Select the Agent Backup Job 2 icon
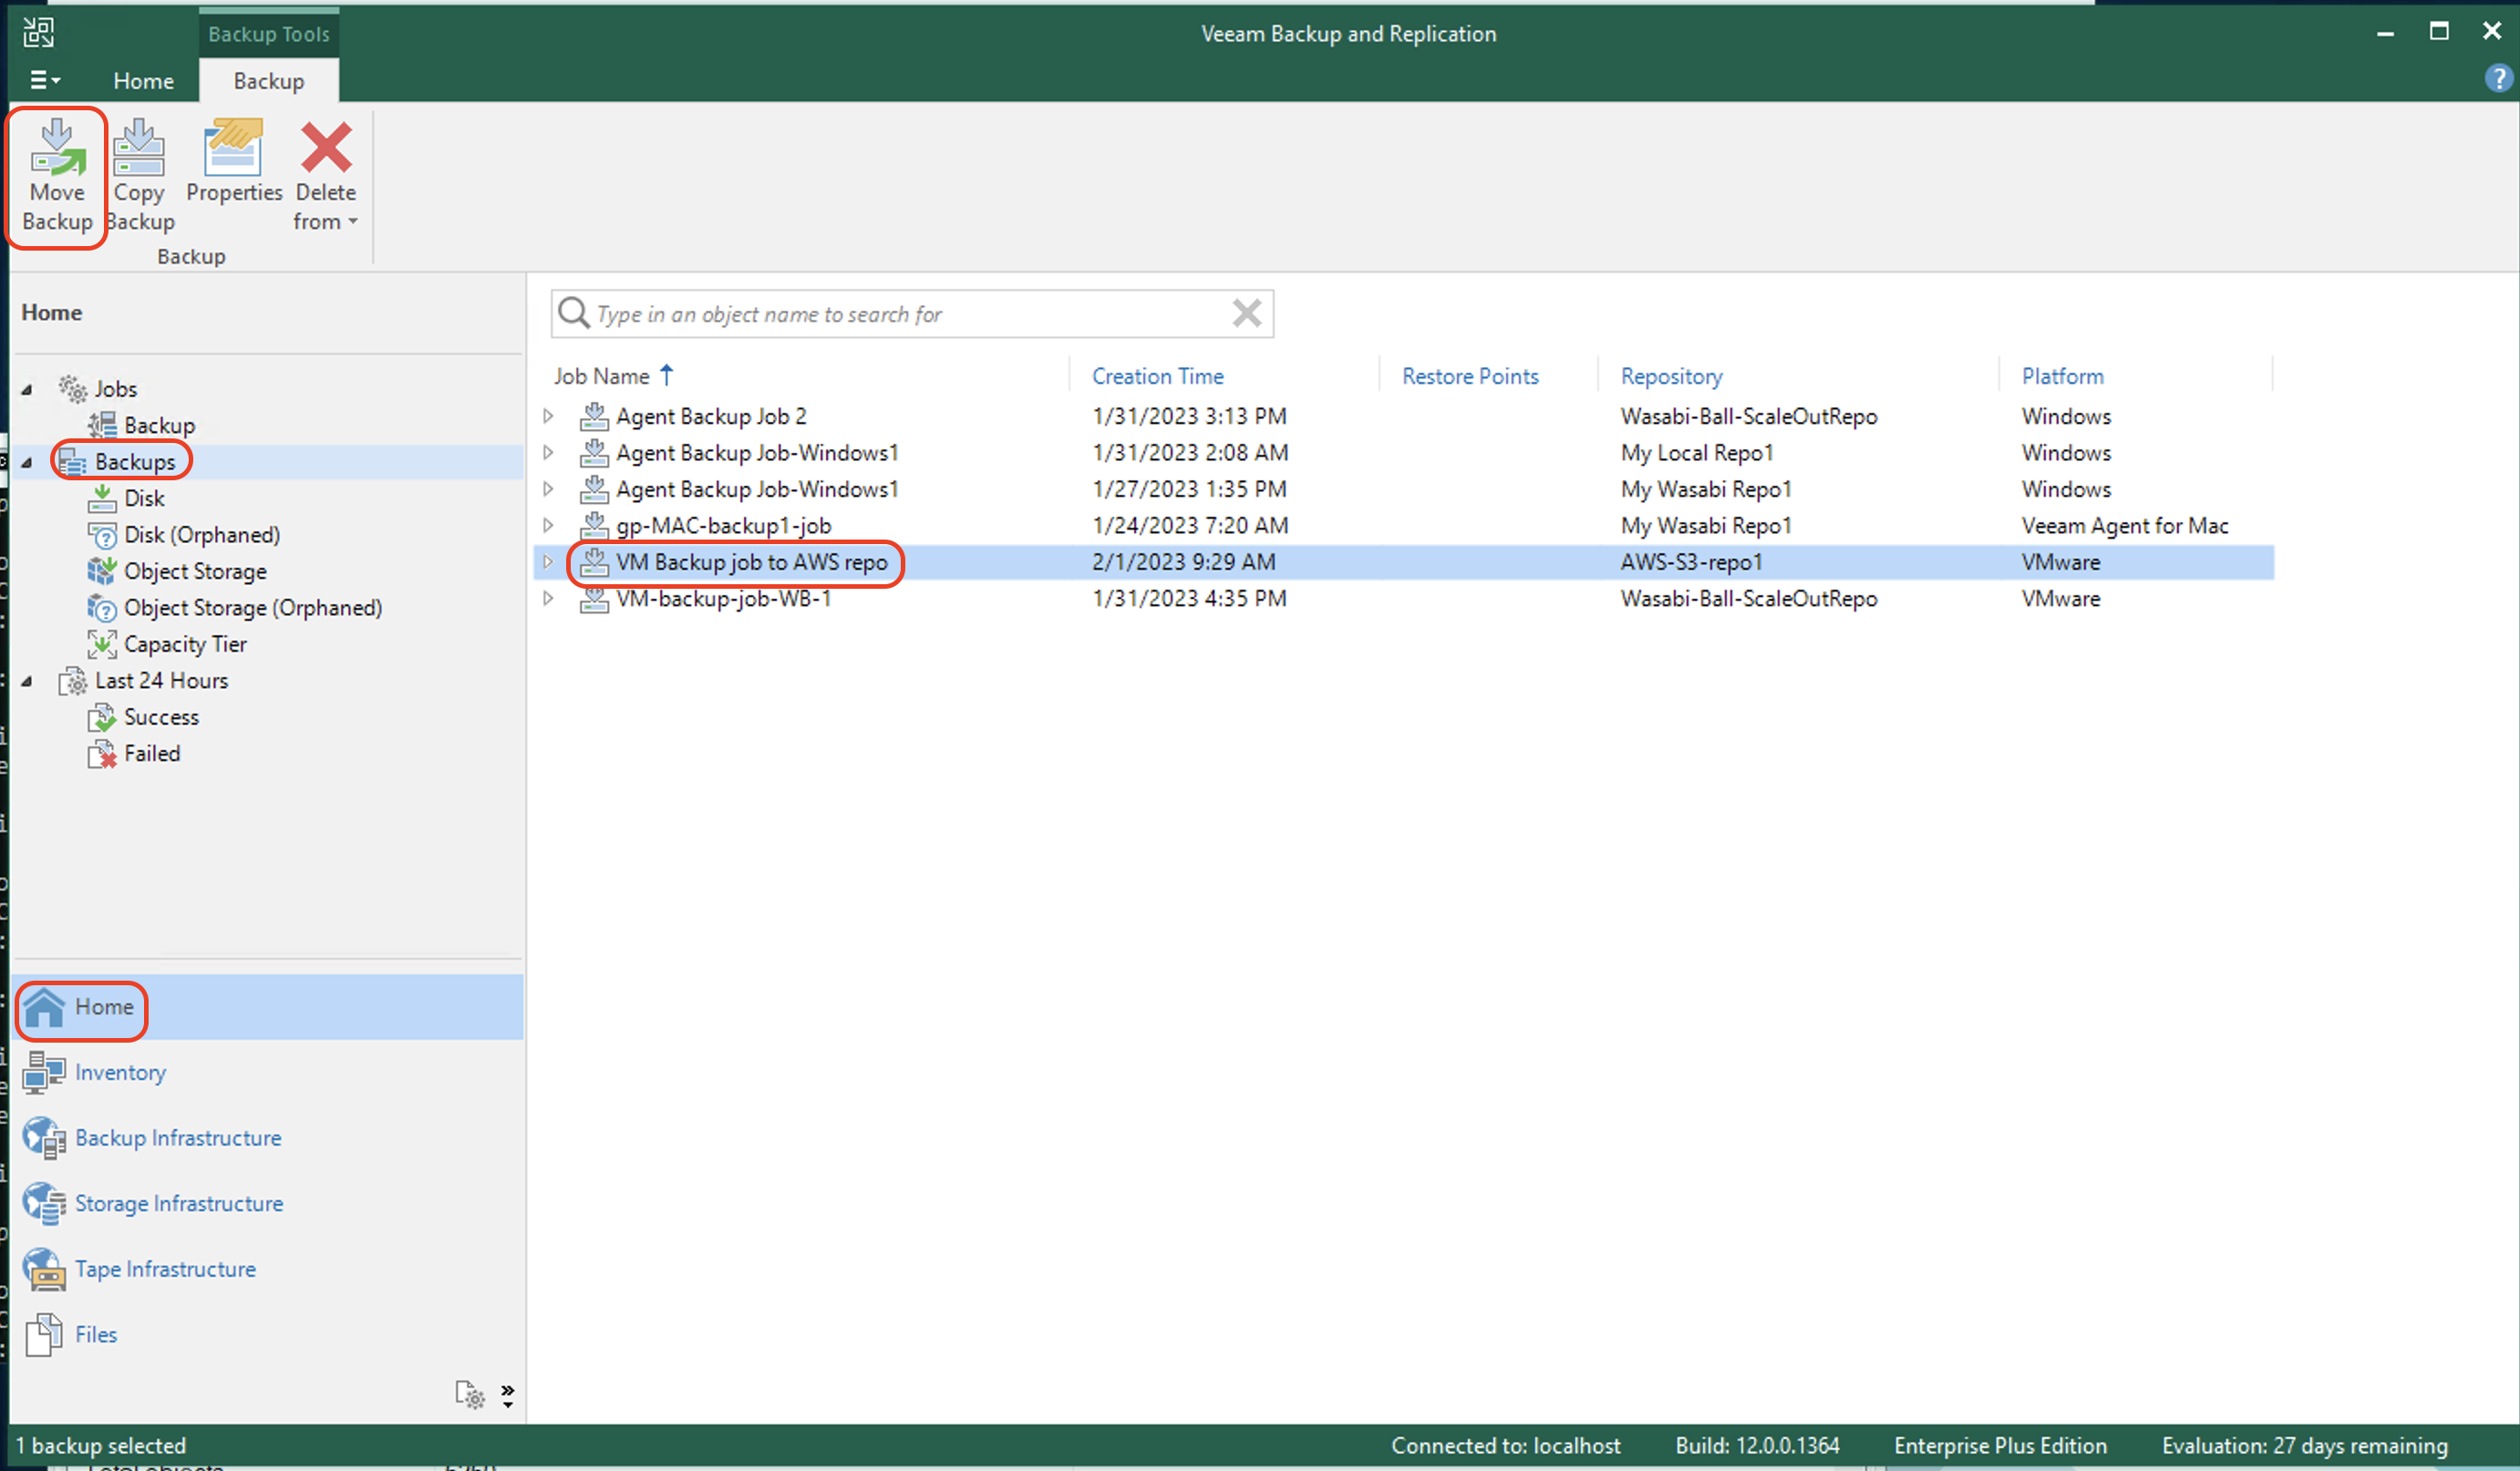 (594, 416)
